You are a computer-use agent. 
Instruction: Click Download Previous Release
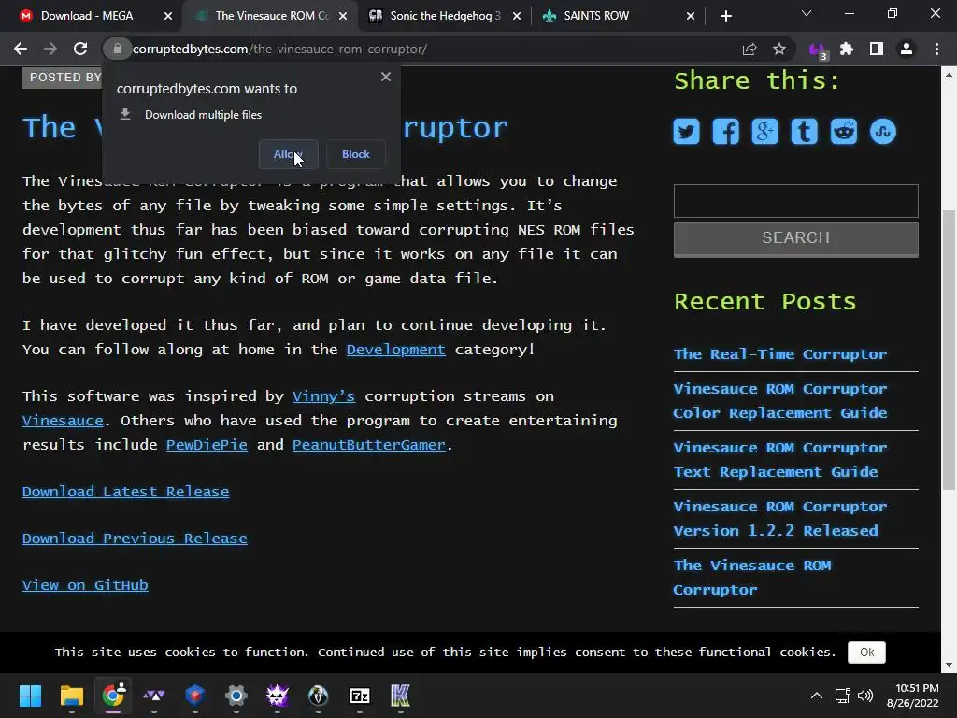coord(135,538)
